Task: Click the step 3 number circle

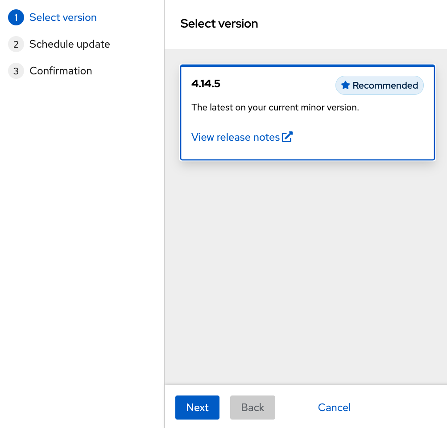Action: pyautogui.click(x=16, y=71)
